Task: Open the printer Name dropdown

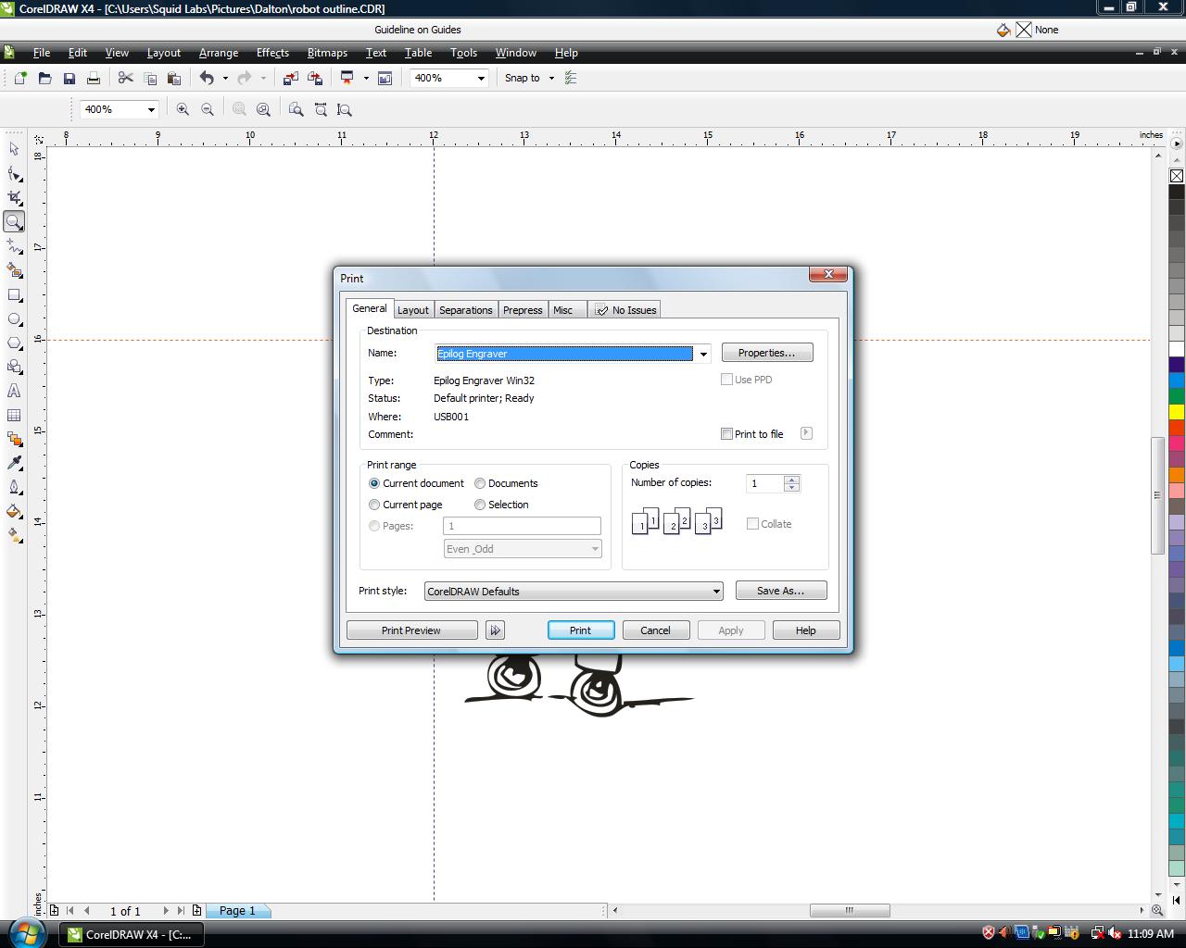Action: (703, 354)
